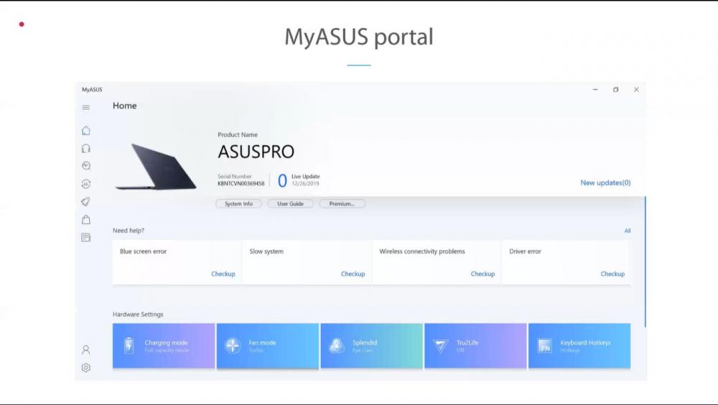The width and height of the screenshot is (718, 405).
Task: Click the Driver error card title
Action: coord(526,251)
